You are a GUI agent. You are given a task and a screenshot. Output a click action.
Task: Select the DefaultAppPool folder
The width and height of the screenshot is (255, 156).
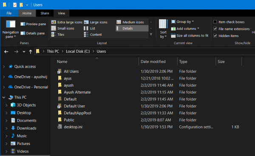tap(77, 113)
